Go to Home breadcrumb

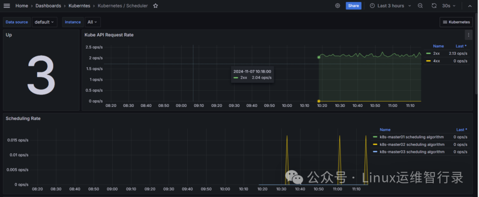[x=21, y=6]
